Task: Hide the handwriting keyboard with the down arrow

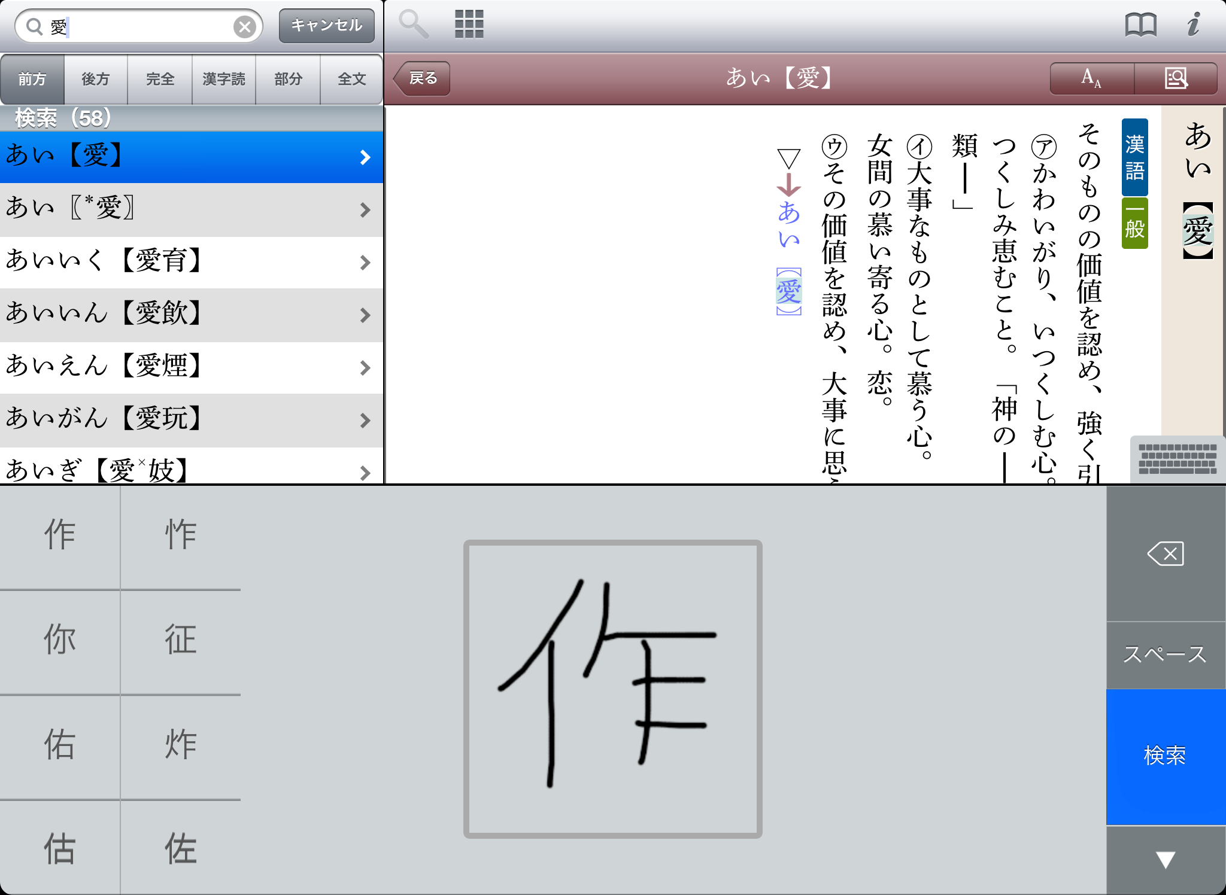Action: pyautogui.click(x=1165, y=860)
